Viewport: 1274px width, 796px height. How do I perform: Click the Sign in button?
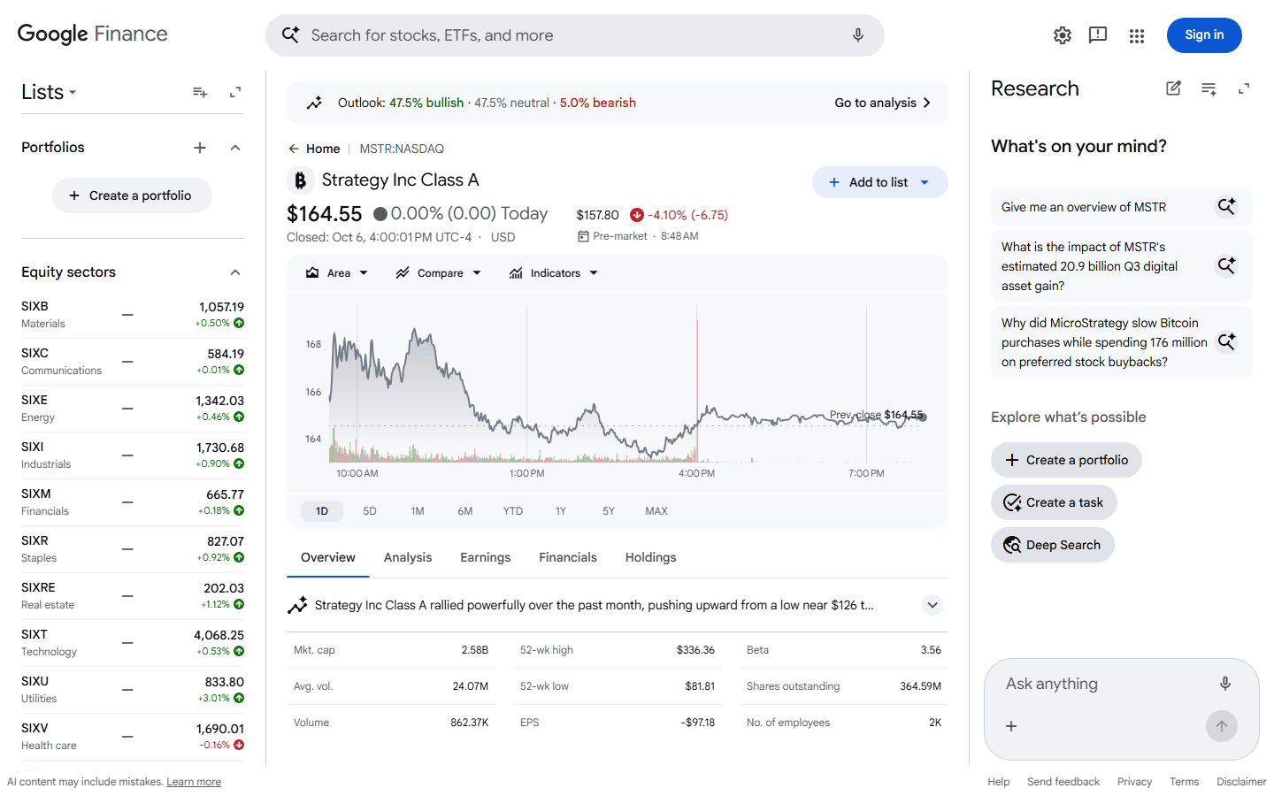click(x=1204, y=35)
